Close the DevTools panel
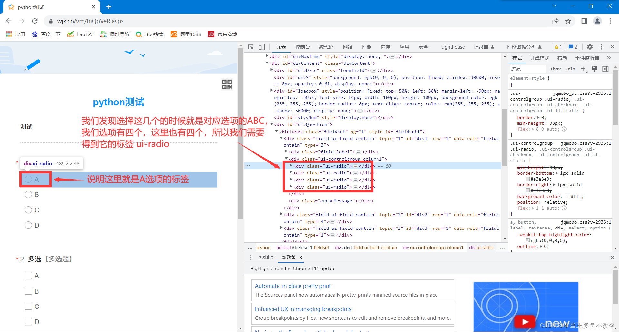 coord(612,47)
